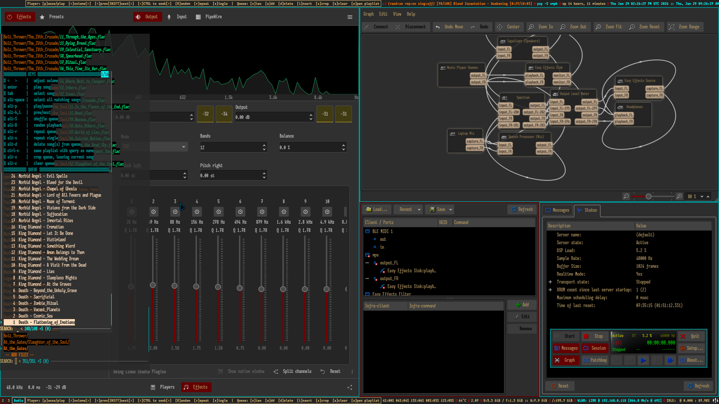Image resolution: width=719 pixels, height=404 pixels.
Task: Click the transport Play button
Action: tap(643, 360)
